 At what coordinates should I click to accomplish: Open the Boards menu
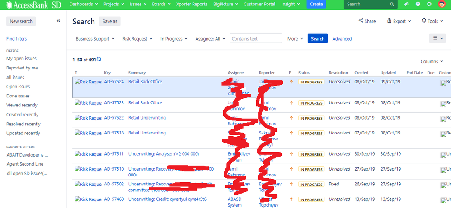pyautogui.click(x=161, y=4)
